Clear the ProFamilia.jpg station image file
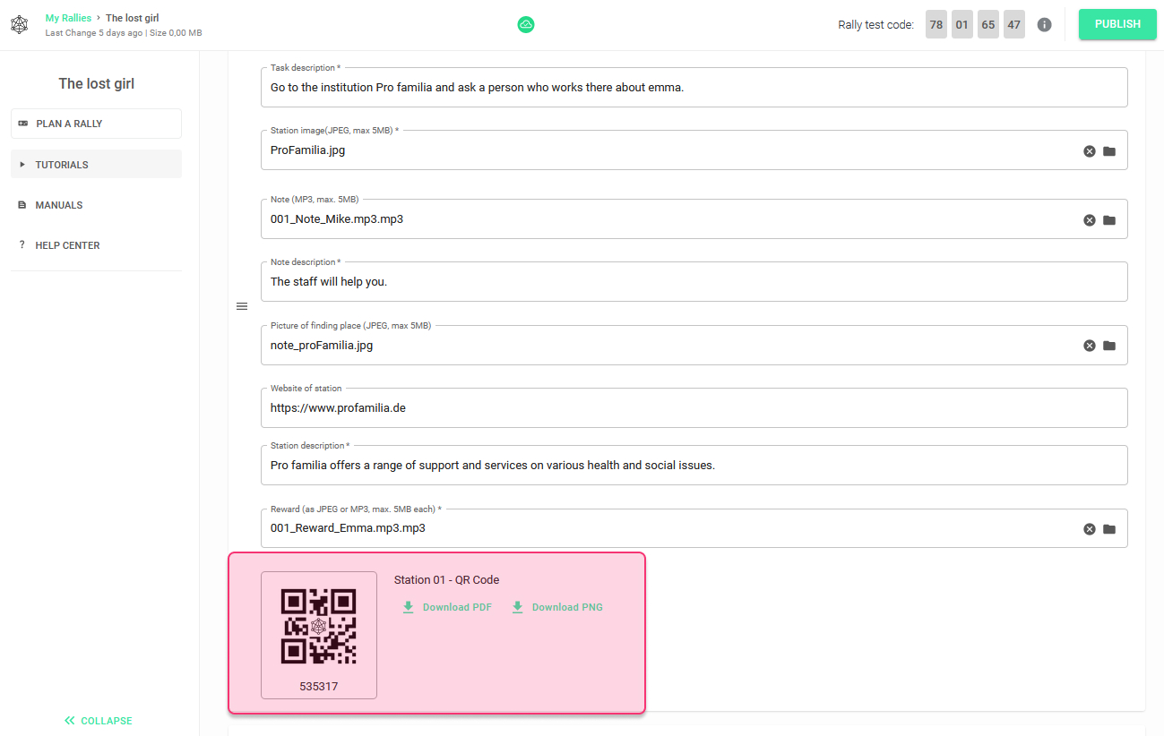This screenshot has width=1164, height=736. tap(1090, 151)
